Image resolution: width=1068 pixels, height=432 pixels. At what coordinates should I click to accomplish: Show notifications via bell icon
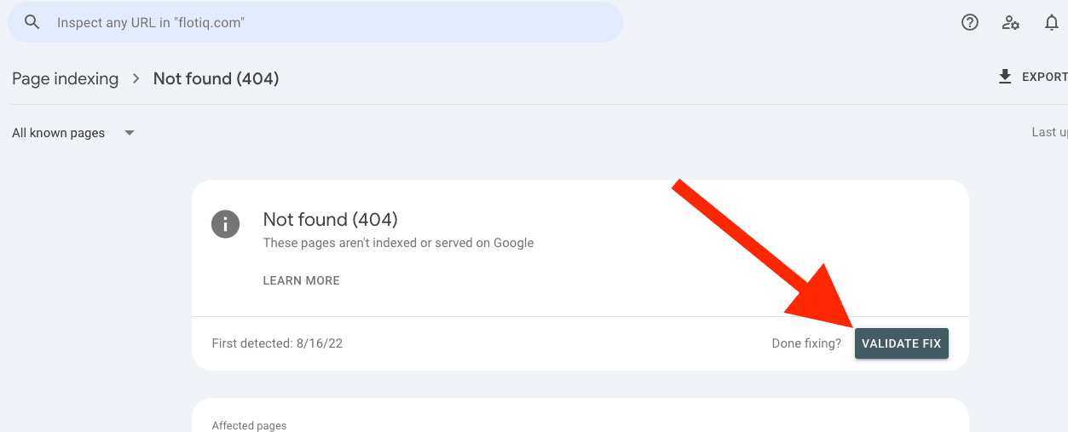1052,23
